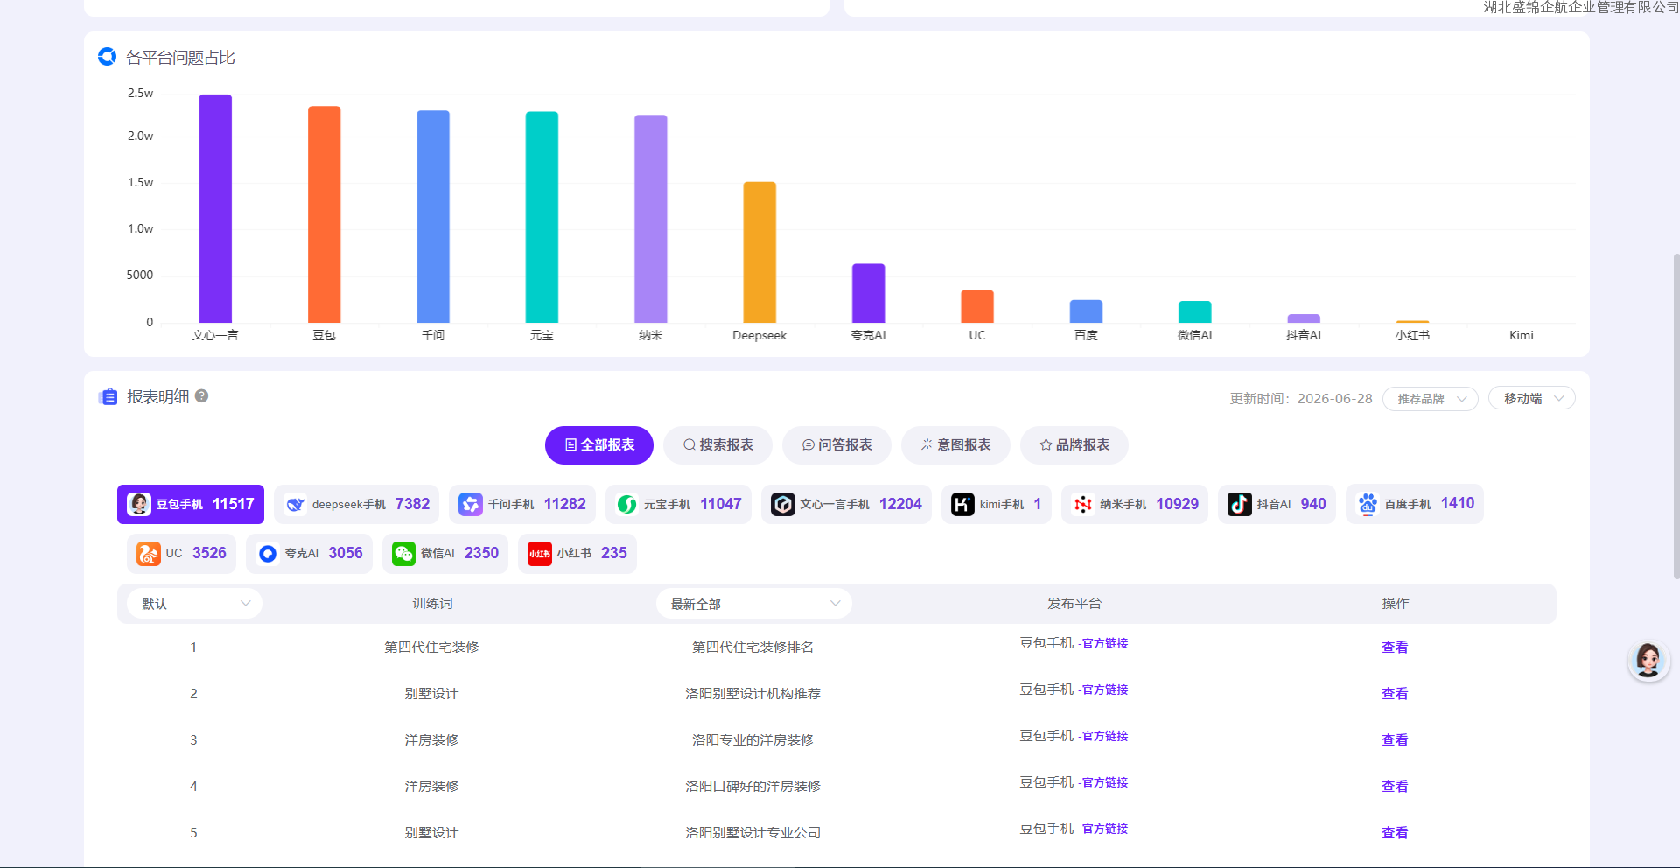Switch to the 意图报表 tab

coord(955,445)
